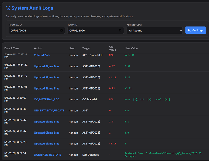Click the Val: 12 new value
Viewport: 209px width, 161px height.
coord(129,55)
